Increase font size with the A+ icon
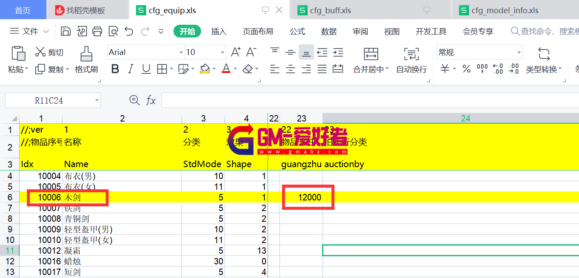This screenshot has width=579, height=278. click(236, 52)
